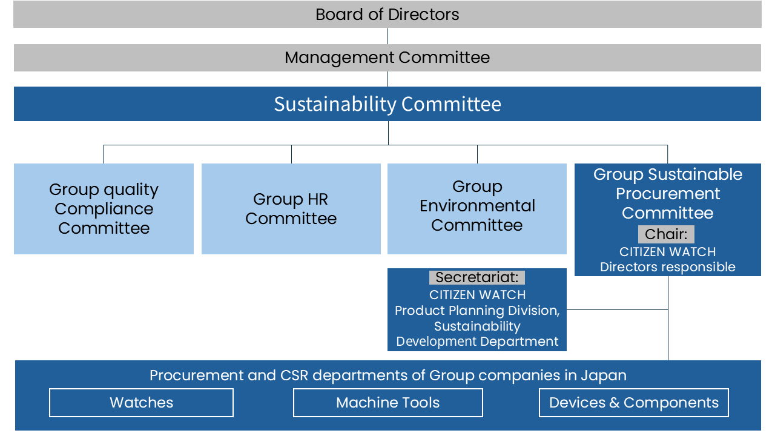The height and width of the screenshot is (436, 775).
Task: Click the gray Secretariat: label
Action: pos(477,277)
